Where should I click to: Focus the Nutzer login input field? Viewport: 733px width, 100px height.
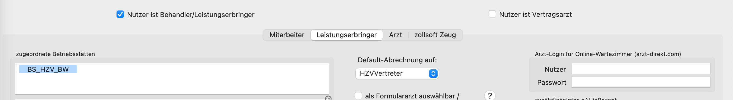641,69
